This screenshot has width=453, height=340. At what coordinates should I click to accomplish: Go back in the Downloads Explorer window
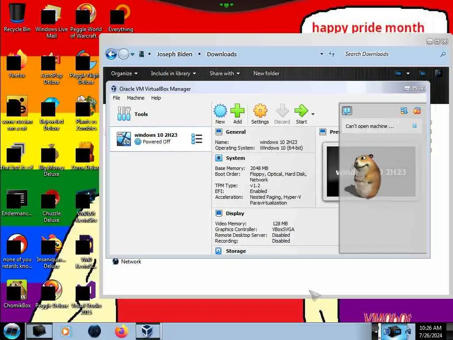point(111,54)
